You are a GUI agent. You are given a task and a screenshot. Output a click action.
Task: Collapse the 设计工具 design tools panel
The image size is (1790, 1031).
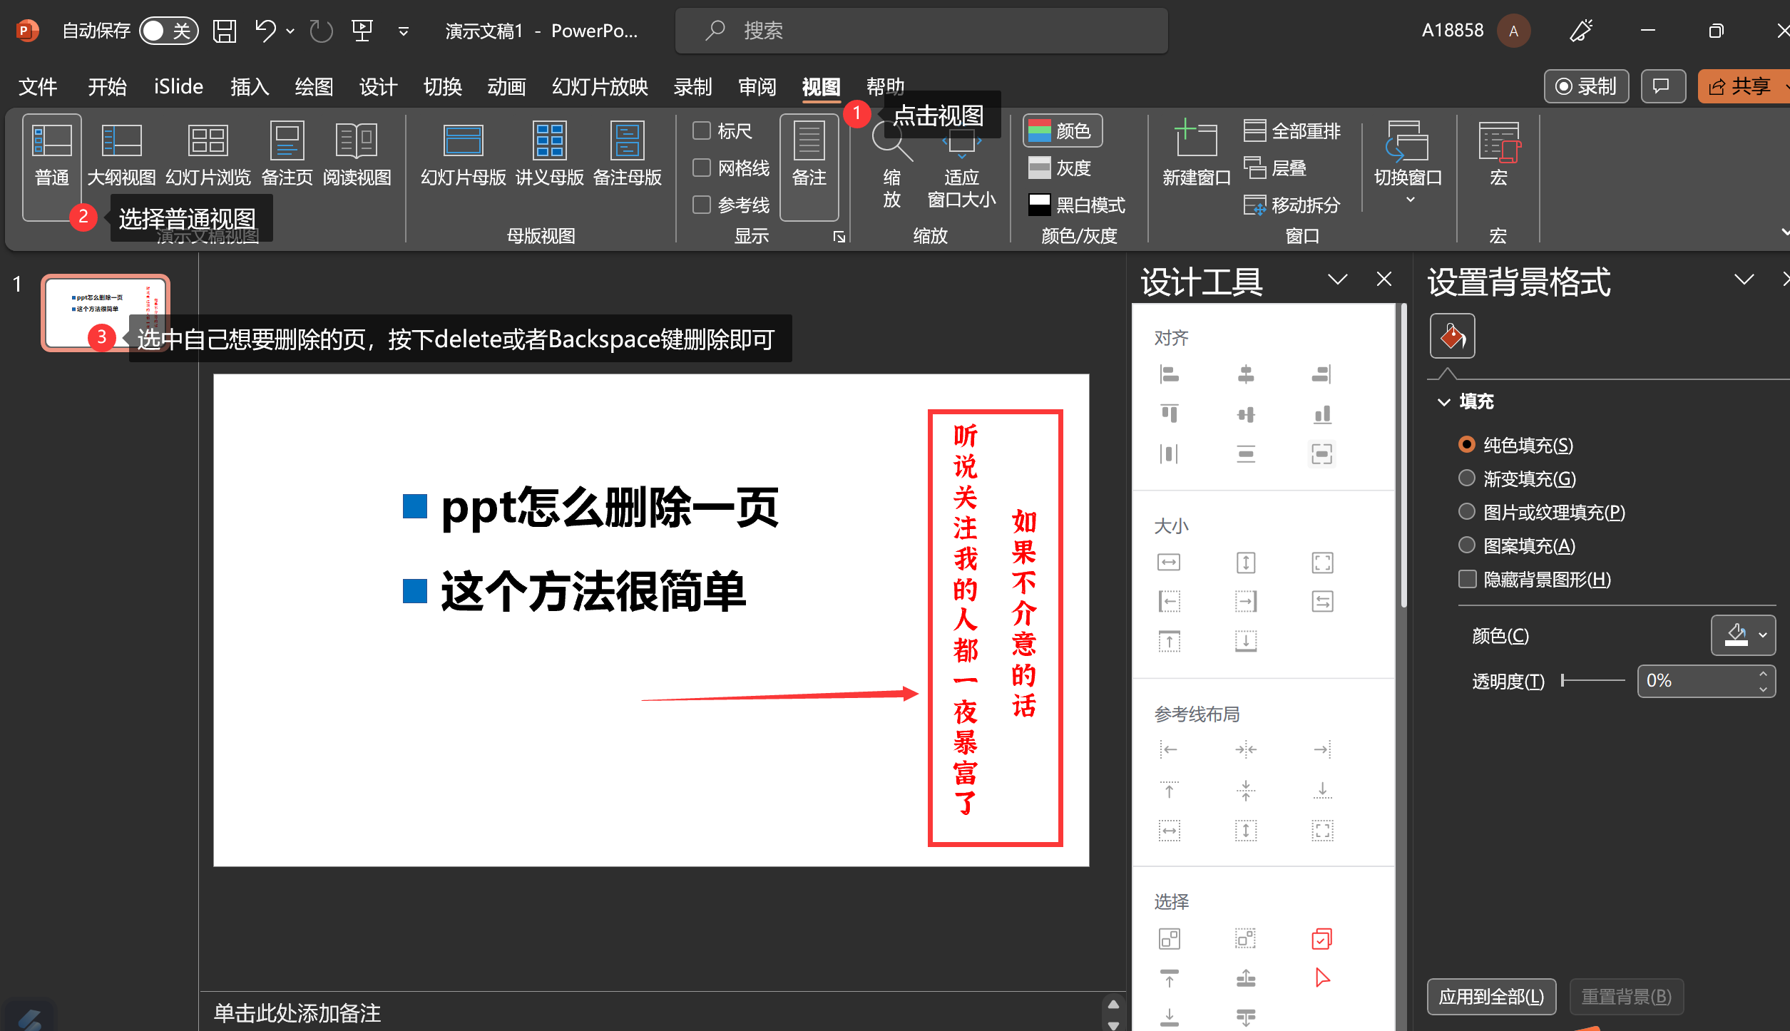pyautogui.click(x=1339, y=279)
